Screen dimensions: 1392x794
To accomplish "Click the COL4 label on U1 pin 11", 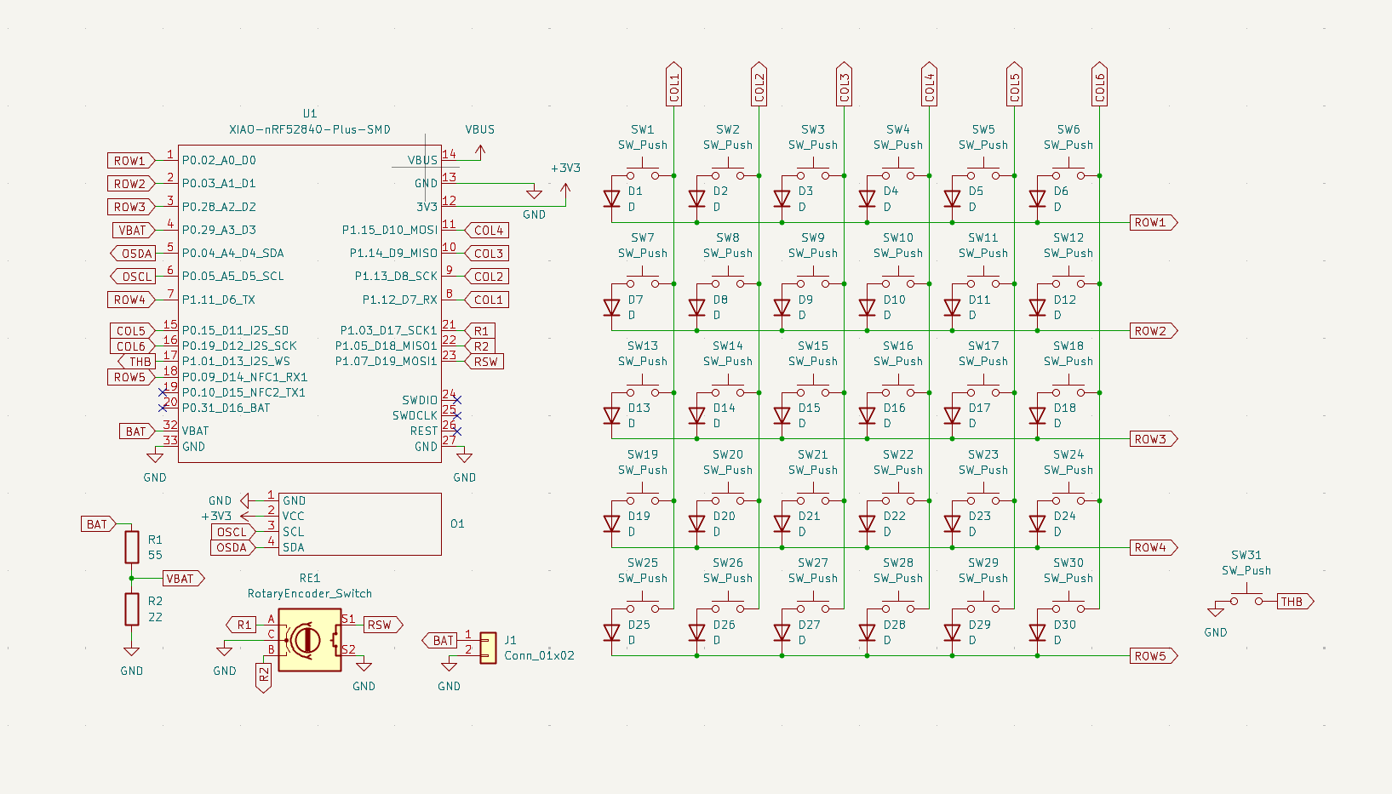I will coord(487,231).
